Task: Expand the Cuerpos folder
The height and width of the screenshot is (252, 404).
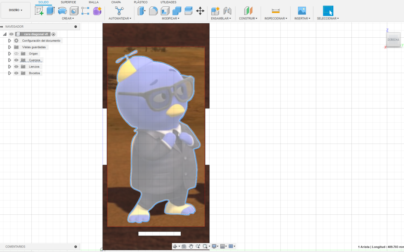Action: pyautogui.click(x=9, y=60)
